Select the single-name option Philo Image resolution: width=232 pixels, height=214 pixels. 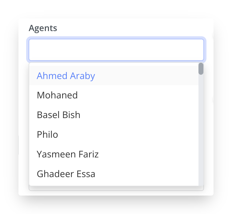[47, 135]
